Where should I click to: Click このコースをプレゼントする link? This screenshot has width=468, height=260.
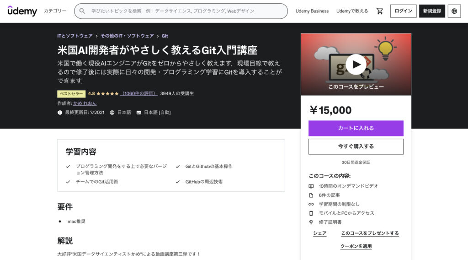coord(370,233)
